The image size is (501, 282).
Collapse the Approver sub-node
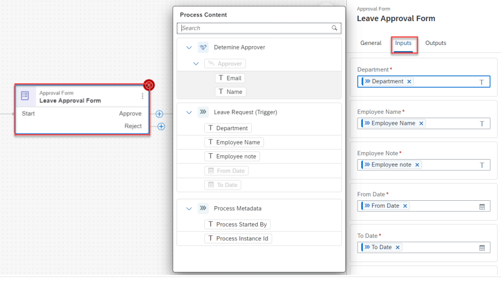click(x=196, y=64)
